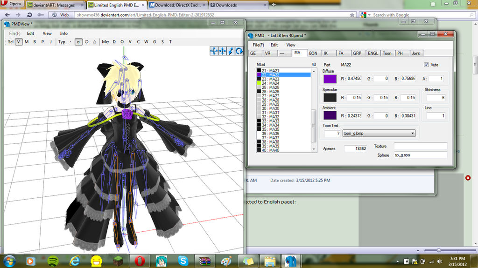
Task: Switch to the BON tab
Action: (x=313, y=53)
